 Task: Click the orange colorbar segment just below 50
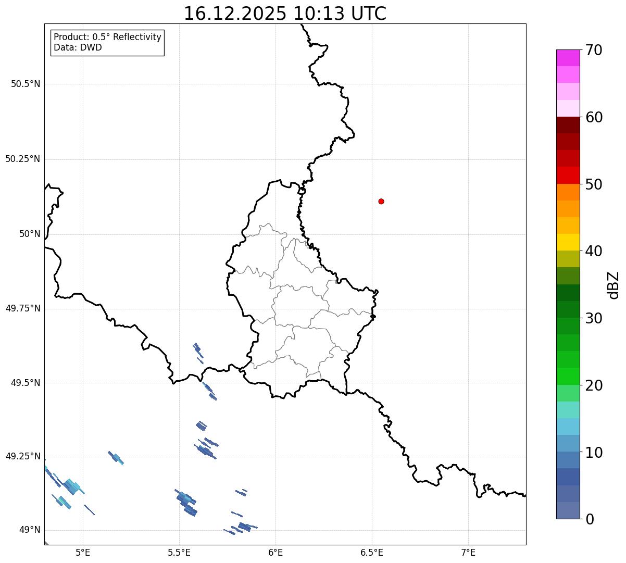pyautogui.click(x=568, y=192)
